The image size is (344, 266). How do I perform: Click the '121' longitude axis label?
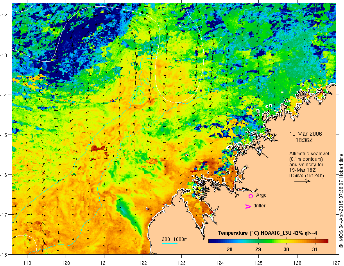point(104,263)
